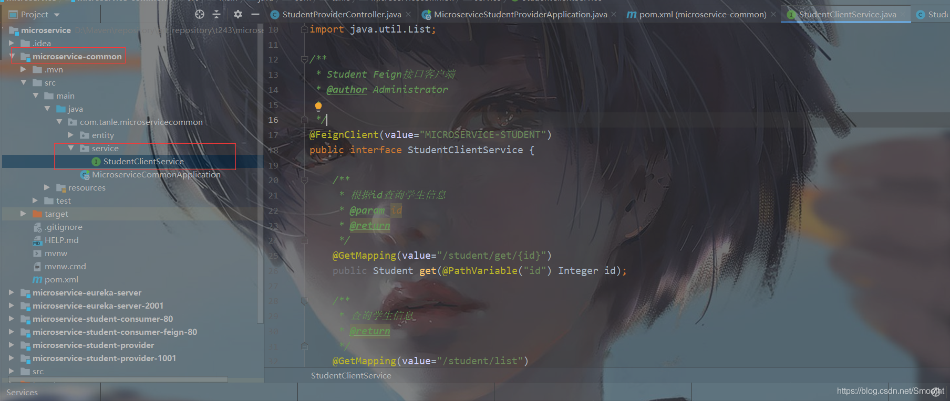Image resolution: width=950 pixels, height=401 pixels.
Task: Open the Services tool window
Action: point(22,393)
